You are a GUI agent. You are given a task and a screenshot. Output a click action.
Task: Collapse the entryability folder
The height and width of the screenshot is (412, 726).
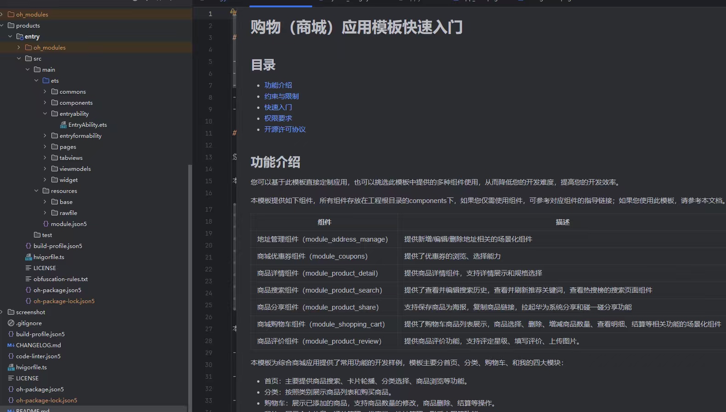point(45,114)
